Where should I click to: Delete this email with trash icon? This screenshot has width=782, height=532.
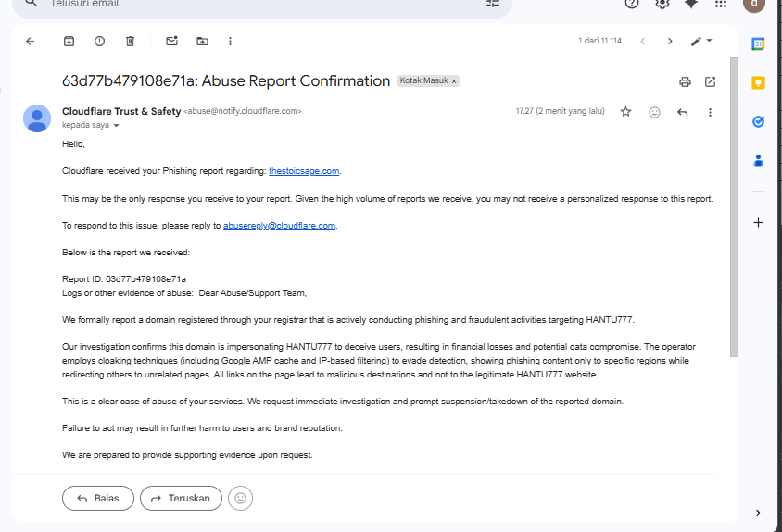[x=130, y=42]
